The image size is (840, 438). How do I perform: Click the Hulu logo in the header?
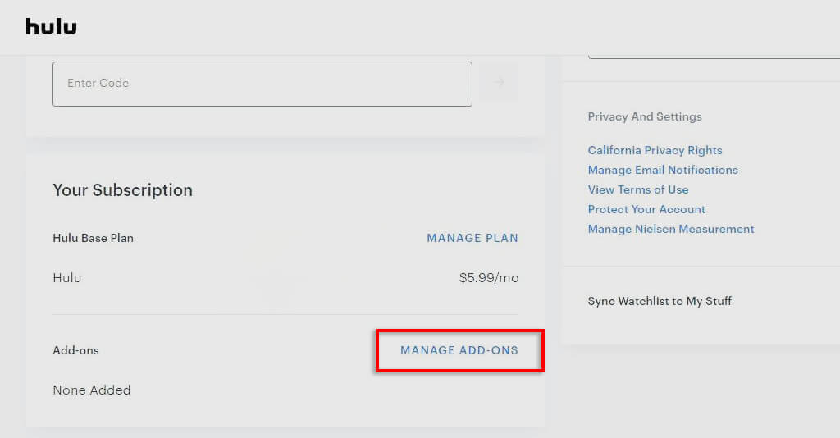[51, 27]
